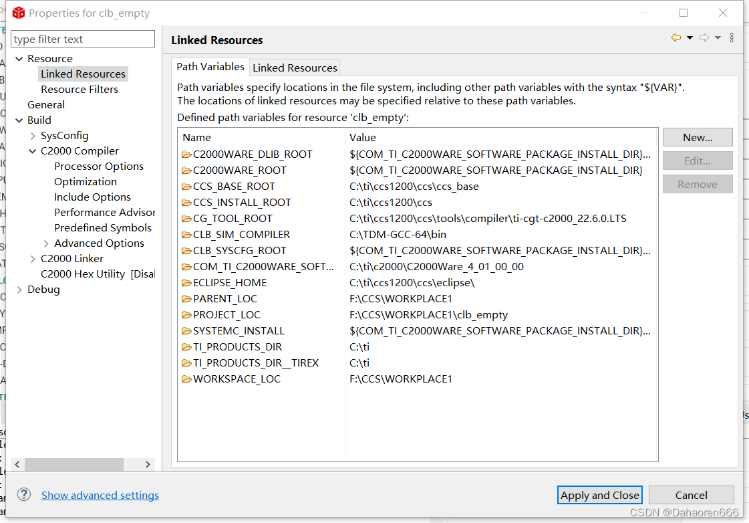Expand the Advanced Options node

(46, 243)
